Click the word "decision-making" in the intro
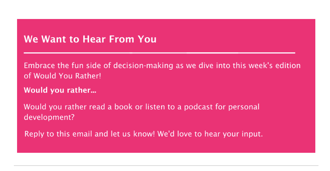 point(143,66)
